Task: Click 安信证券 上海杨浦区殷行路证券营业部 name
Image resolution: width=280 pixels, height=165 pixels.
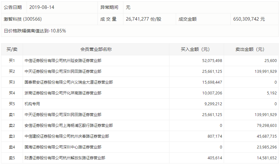Action: pyautogui.click(x=69, y=126)
